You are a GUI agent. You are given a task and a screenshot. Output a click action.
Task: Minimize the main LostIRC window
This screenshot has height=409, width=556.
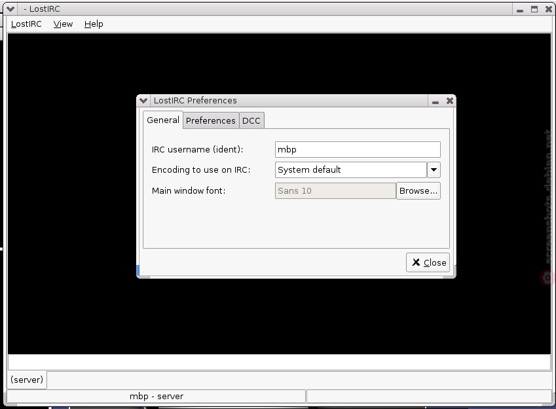(x=520, y=10)
